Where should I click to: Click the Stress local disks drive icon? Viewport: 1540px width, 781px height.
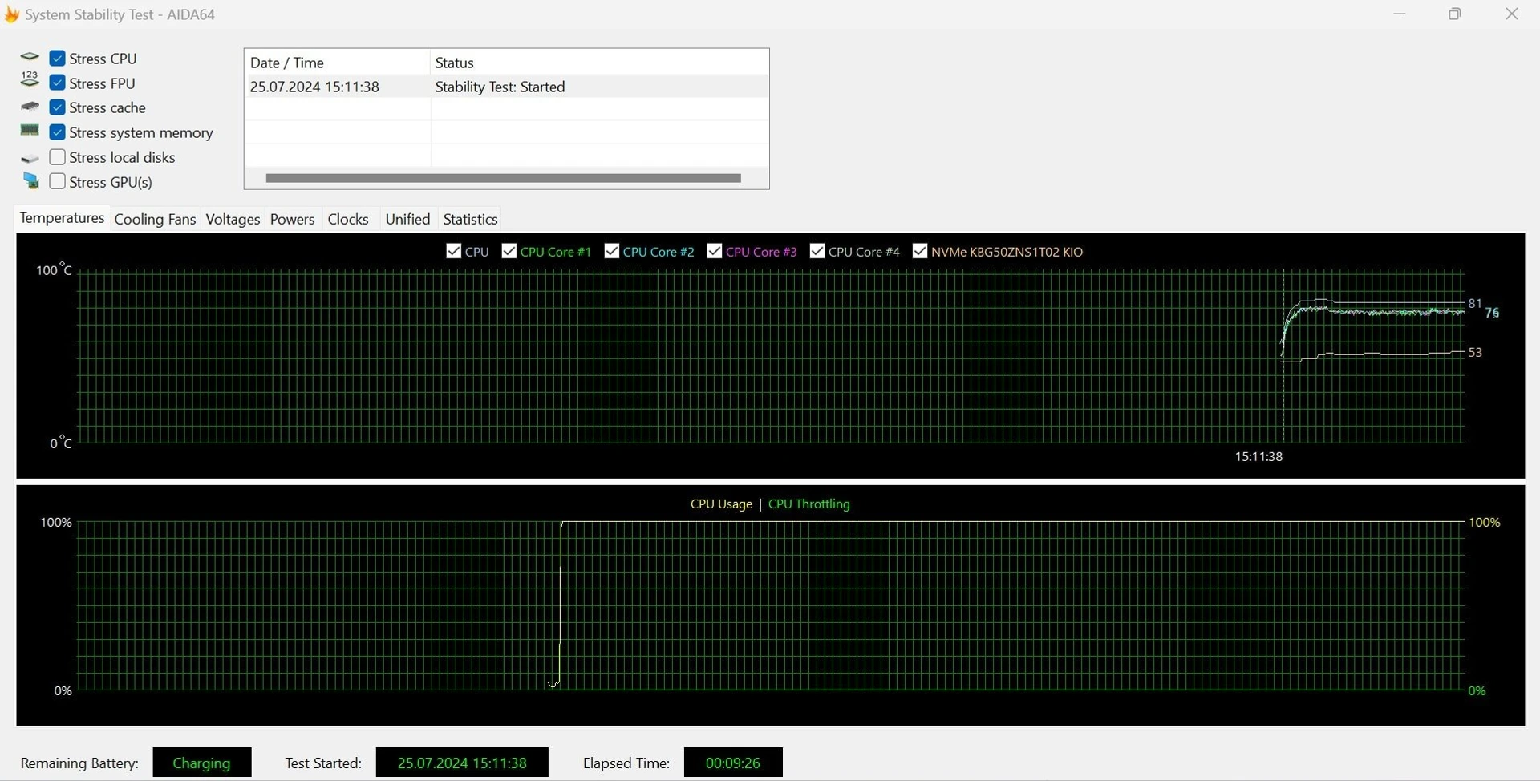(30, 159)
